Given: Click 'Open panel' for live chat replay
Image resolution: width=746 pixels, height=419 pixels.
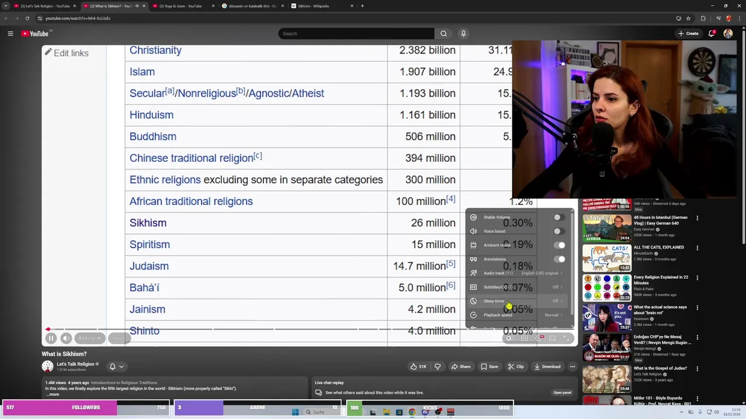Looking at the screenshot, I should tap(562, 393).
